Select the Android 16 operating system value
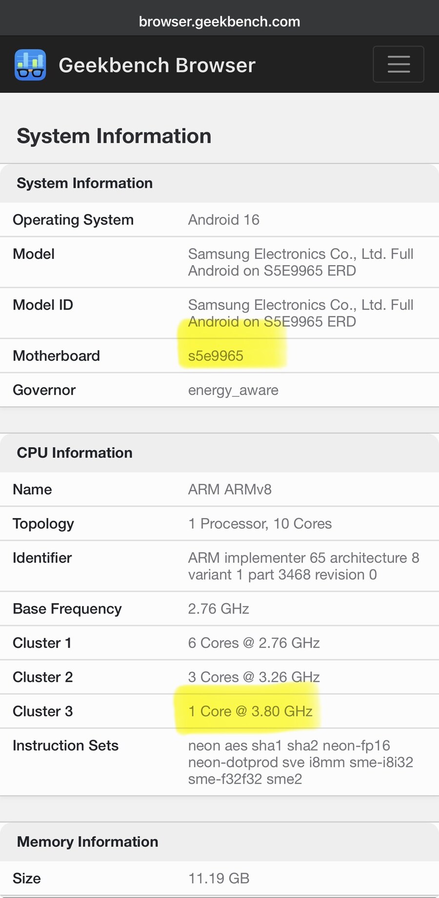 [223, 220]
